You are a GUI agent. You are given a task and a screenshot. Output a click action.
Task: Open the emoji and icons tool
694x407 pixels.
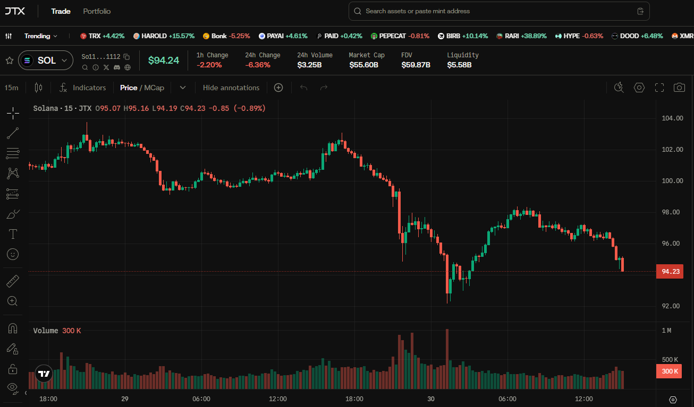[13, 254]
